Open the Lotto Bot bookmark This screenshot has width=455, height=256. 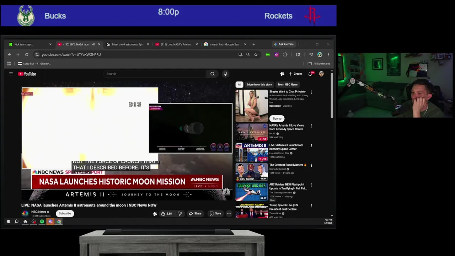(34, 64)
